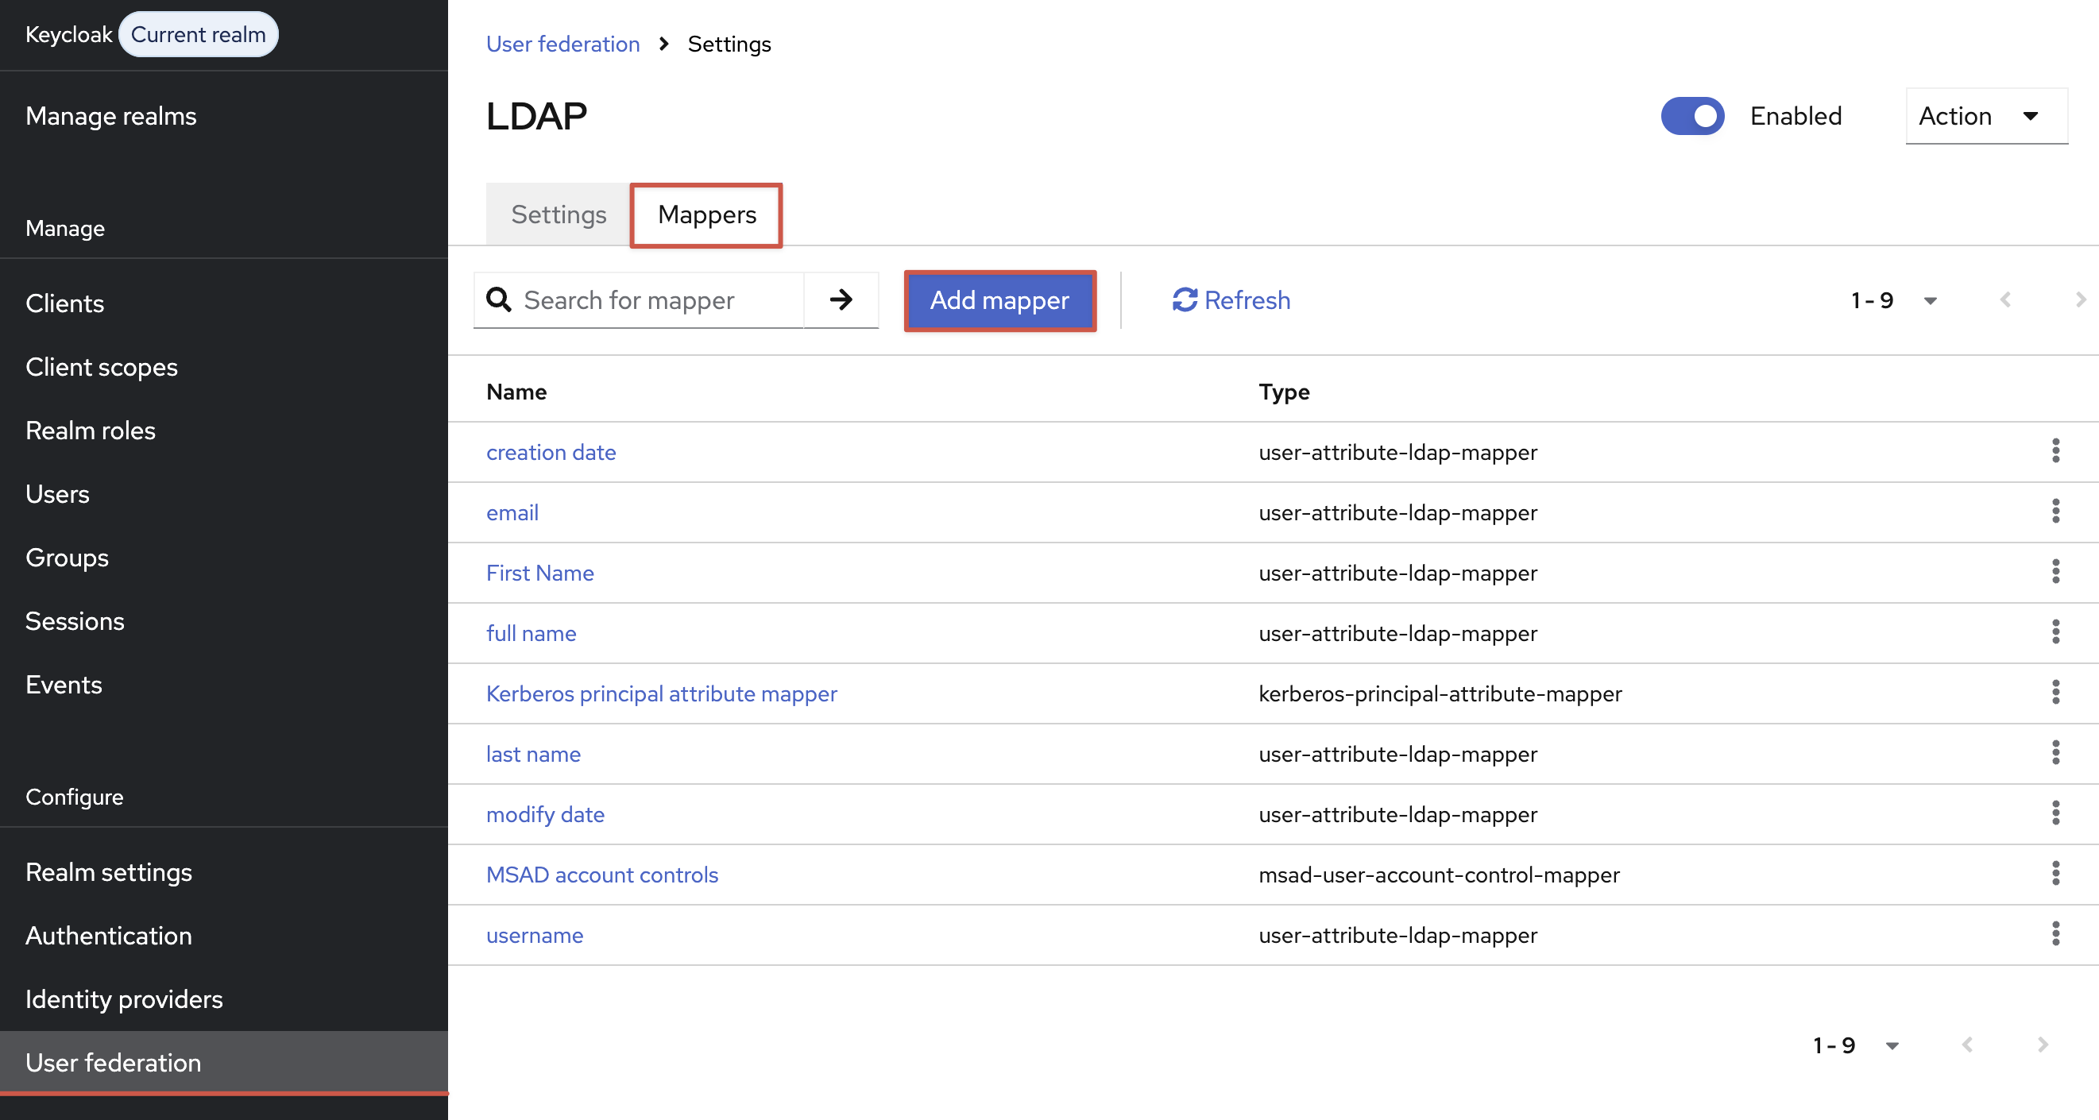Viewport: 2099px width, 1120px height.
Task: Open the email mapper link
Action: (512, 512)
